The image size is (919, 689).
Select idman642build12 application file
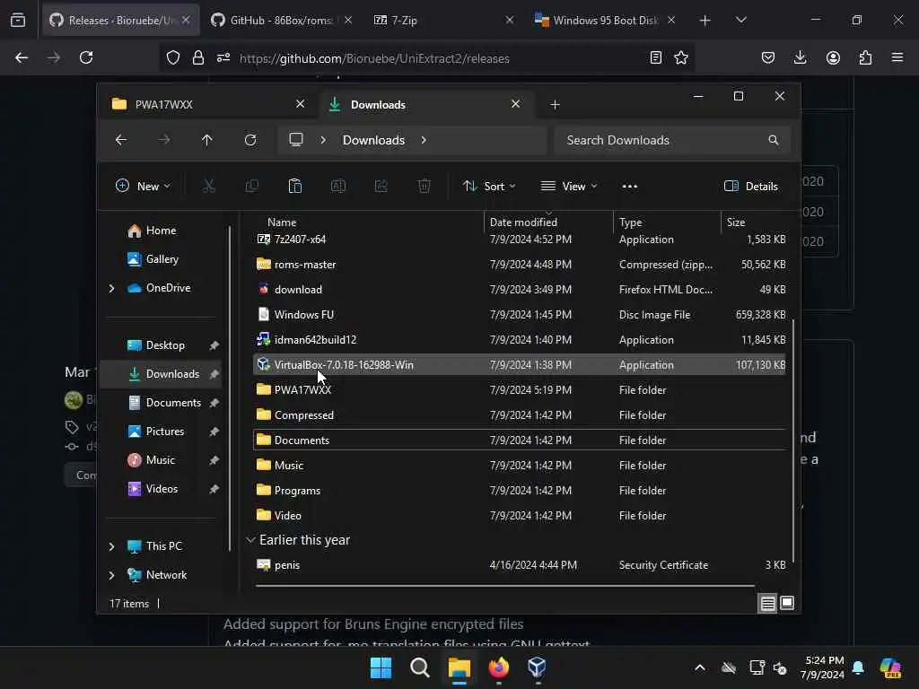click(520, 340)
